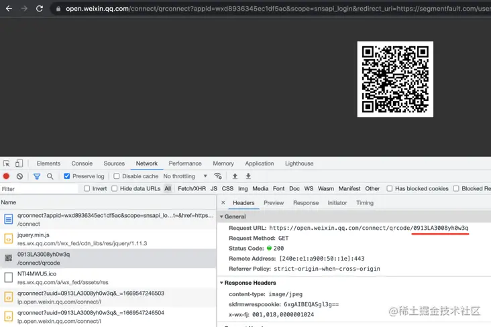Select the qrconnect request ending in 1669547246503
This screenshot has width=491, height=327.
[x=108, y=298]
